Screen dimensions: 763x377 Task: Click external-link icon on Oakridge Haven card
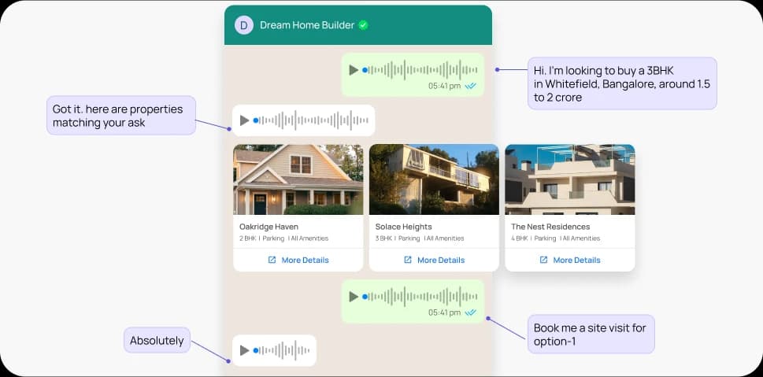[272, 261]
